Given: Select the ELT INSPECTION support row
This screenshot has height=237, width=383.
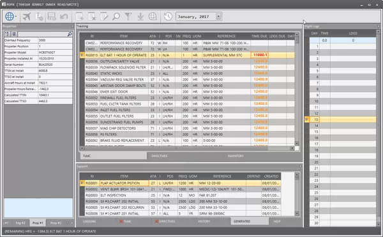Looking at the screenshot, I should coord(180,195).
